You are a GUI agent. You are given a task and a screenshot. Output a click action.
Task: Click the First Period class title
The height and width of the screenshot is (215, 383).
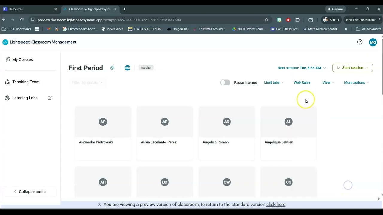[86, 68]
